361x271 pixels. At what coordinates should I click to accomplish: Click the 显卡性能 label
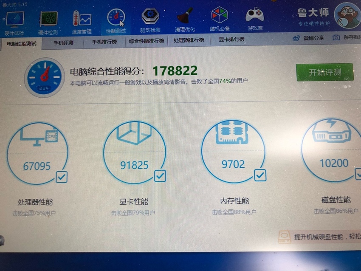click(x=133, y=202)
